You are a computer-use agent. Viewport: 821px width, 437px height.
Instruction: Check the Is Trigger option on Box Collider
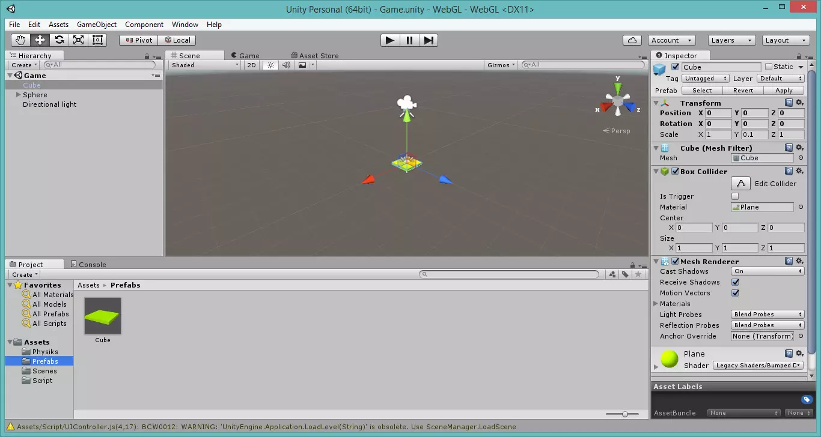(x=735, y=196)
